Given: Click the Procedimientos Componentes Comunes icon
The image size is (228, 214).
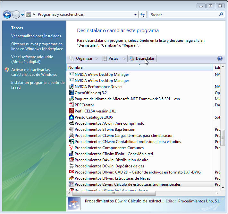Looking at the screenshot, I should pyautogui.click(x=71, y=148).
